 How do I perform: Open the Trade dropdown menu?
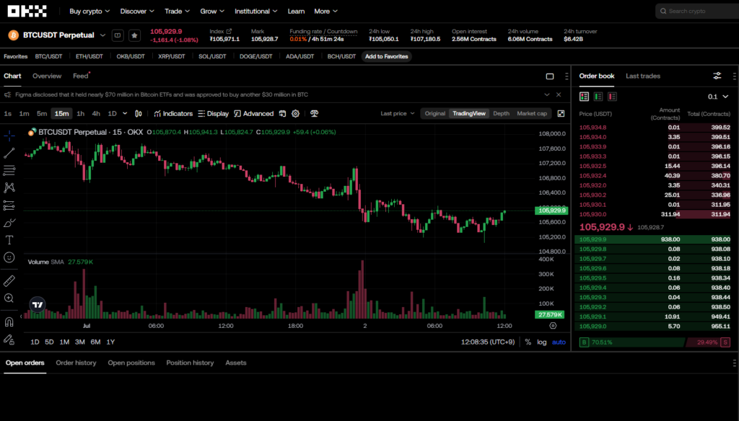178,12
